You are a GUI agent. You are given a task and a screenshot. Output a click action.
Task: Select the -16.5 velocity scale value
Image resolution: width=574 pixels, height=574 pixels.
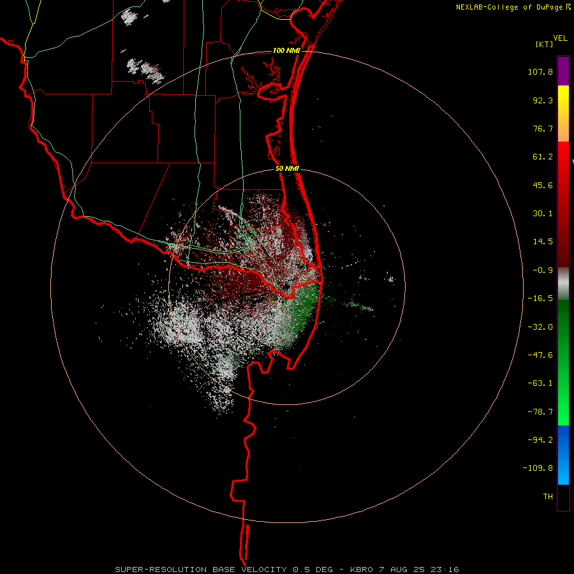click(540, 298)
